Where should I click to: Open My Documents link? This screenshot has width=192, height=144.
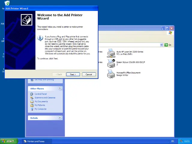[x=41, y=101]
